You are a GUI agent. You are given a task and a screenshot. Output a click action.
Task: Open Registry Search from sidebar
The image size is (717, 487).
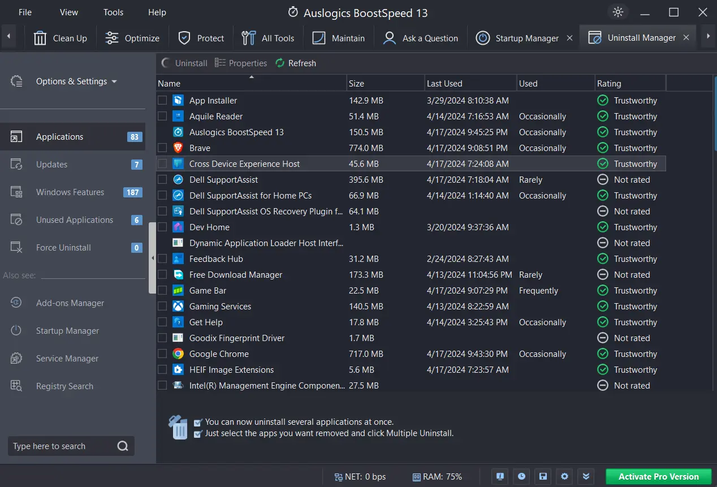64,386
